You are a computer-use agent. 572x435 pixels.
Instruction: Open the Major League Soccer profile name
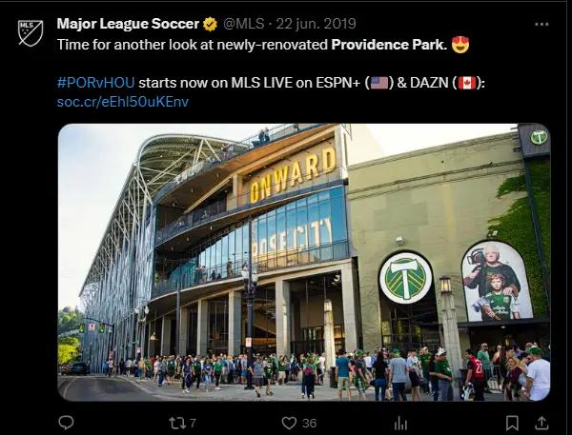tap(128, 24)
